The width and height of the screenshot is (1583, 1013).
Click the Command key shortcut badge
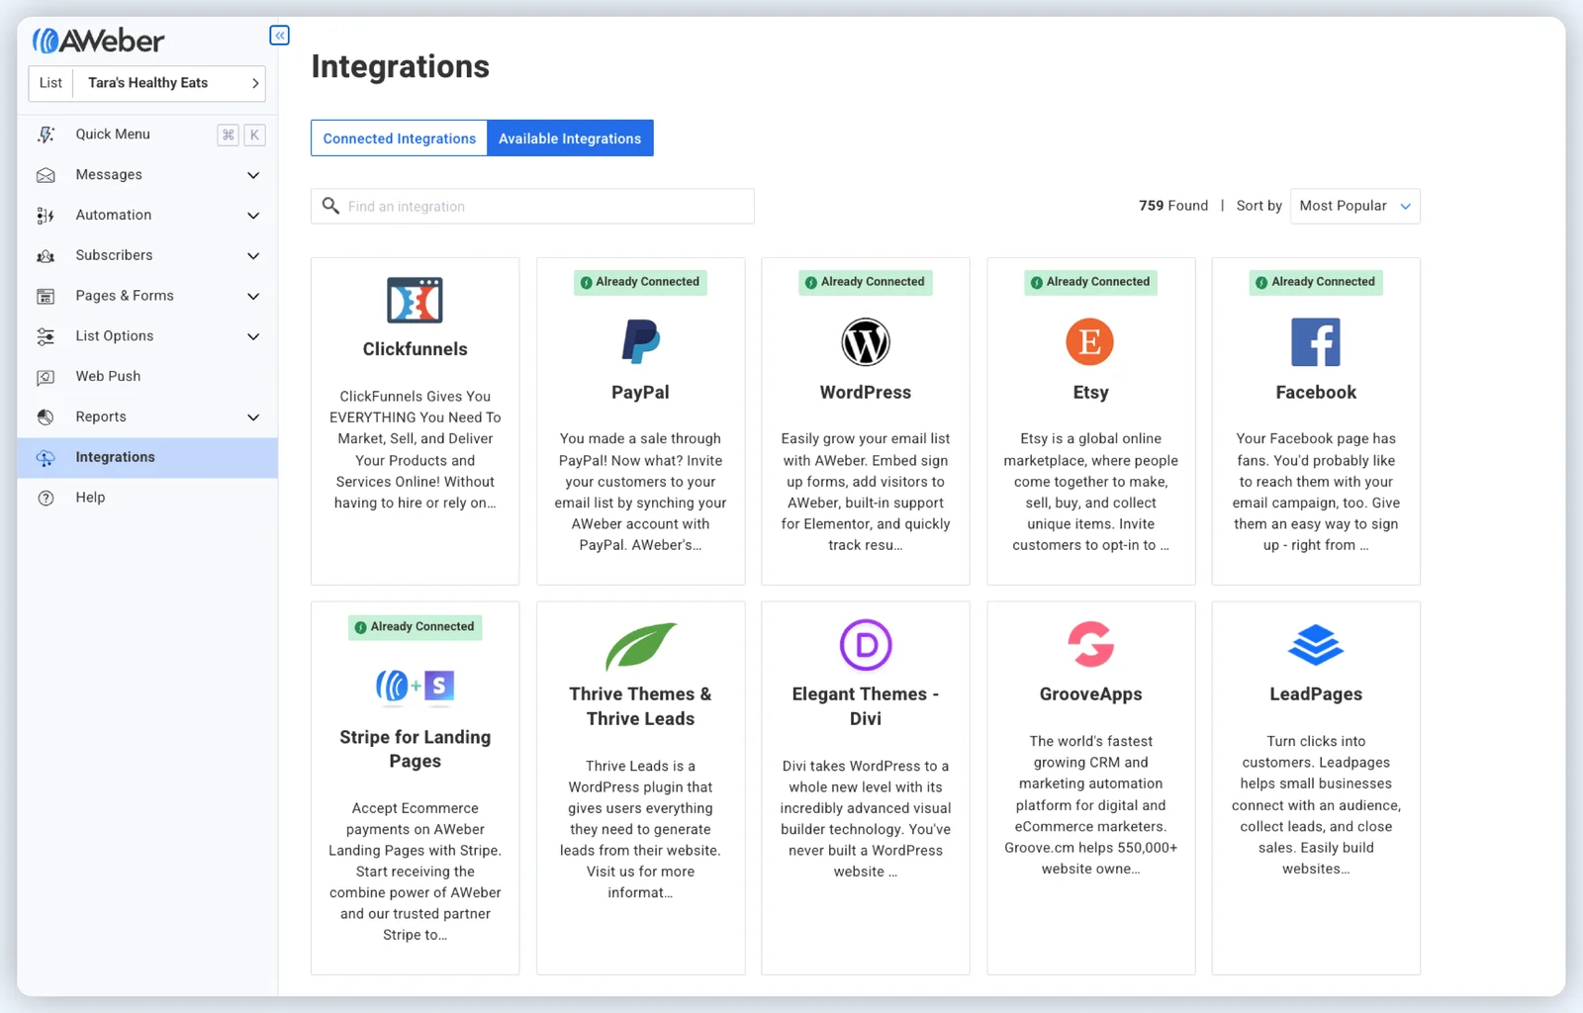click(228, 135)
